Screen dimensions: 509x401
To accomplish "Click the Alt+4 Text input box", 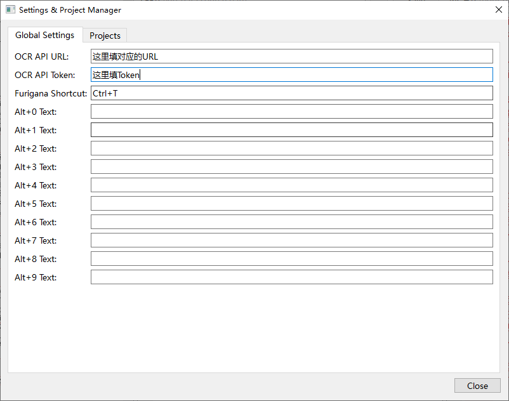I will click(x=292, y=185).
